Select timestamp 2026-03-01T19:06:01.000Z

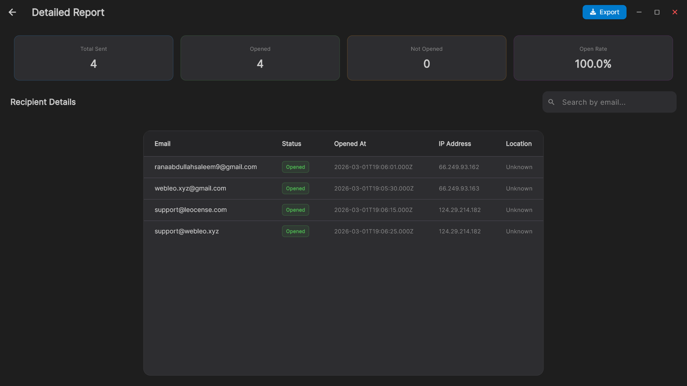tap(374, 167)
